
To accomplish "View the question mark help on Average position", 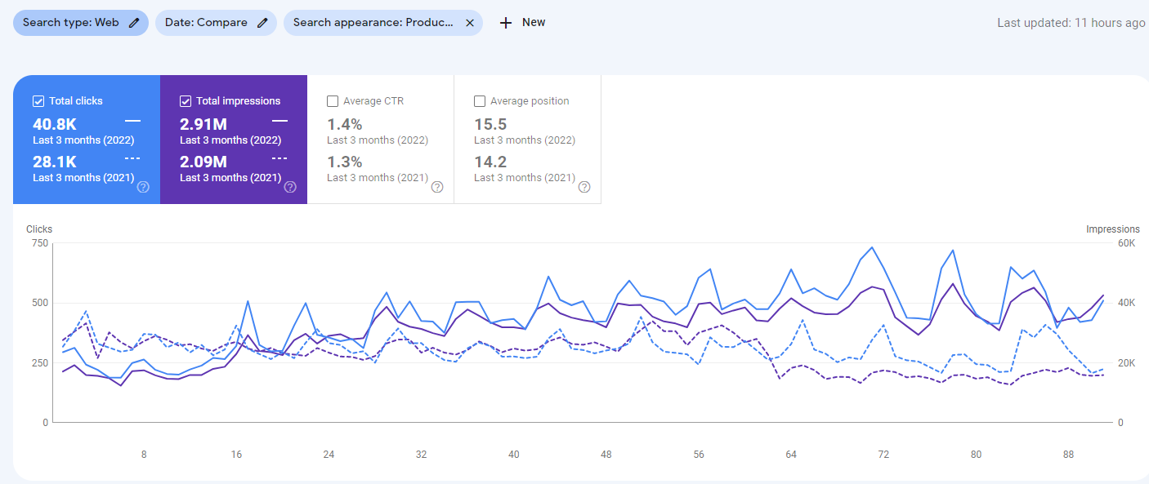I will 584,187.
